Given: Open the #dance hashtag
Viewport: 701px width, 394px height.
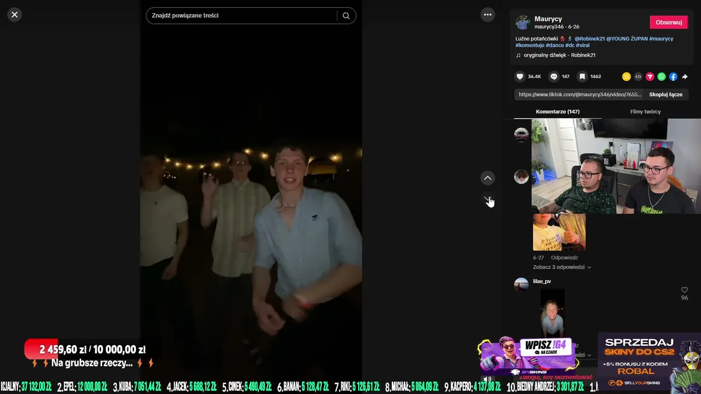Looking at the screenshot, I should coord(554,45).
